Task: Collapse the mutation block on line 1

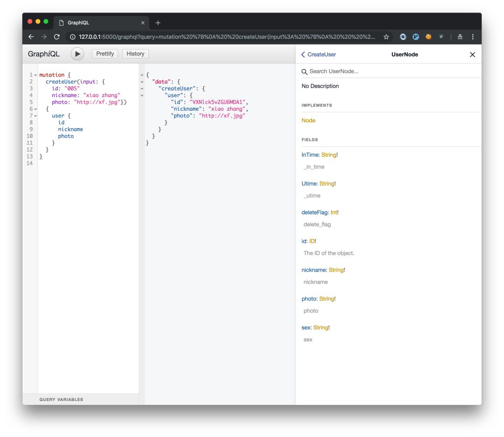Action: point(35,75)
